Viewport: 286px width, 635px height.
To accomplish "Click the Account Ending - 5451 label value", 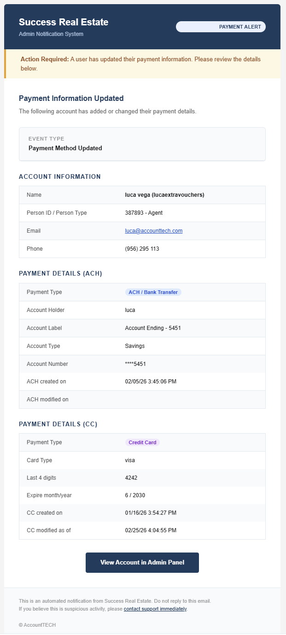I will (154, 328).
